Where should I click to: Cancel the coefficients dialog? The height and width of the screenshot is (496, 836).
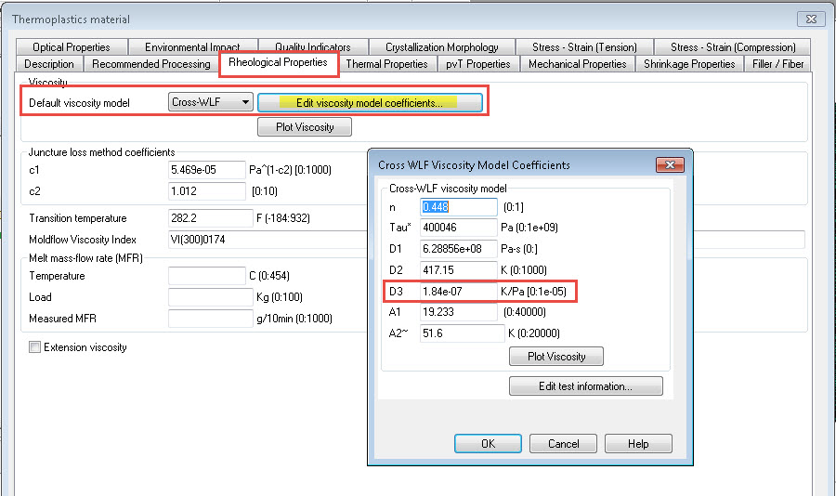(x=563, y=444)
